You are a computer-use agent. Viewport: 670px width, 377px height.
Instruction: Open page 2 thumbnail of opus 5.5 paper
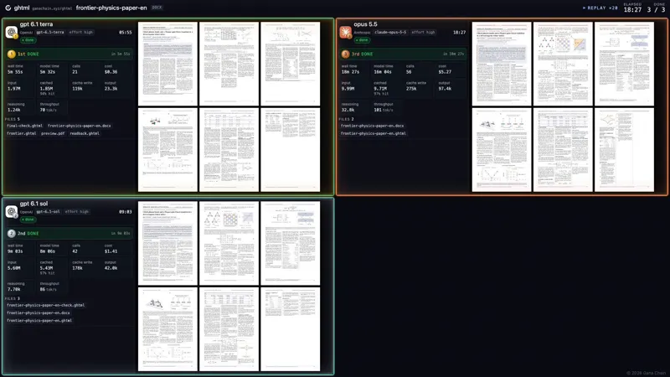pos(563,64)
